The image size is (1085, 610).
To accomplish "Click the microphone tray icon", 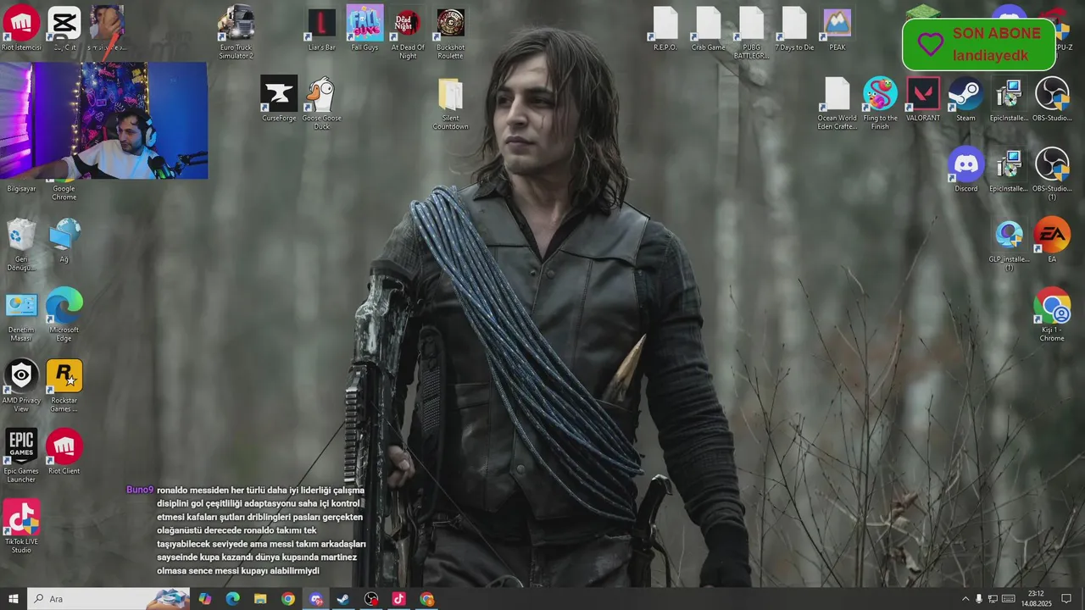I will (979, 599).
